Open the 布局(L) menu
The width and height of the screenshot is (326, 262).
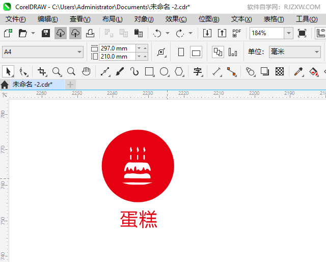(x=112, y=19)
